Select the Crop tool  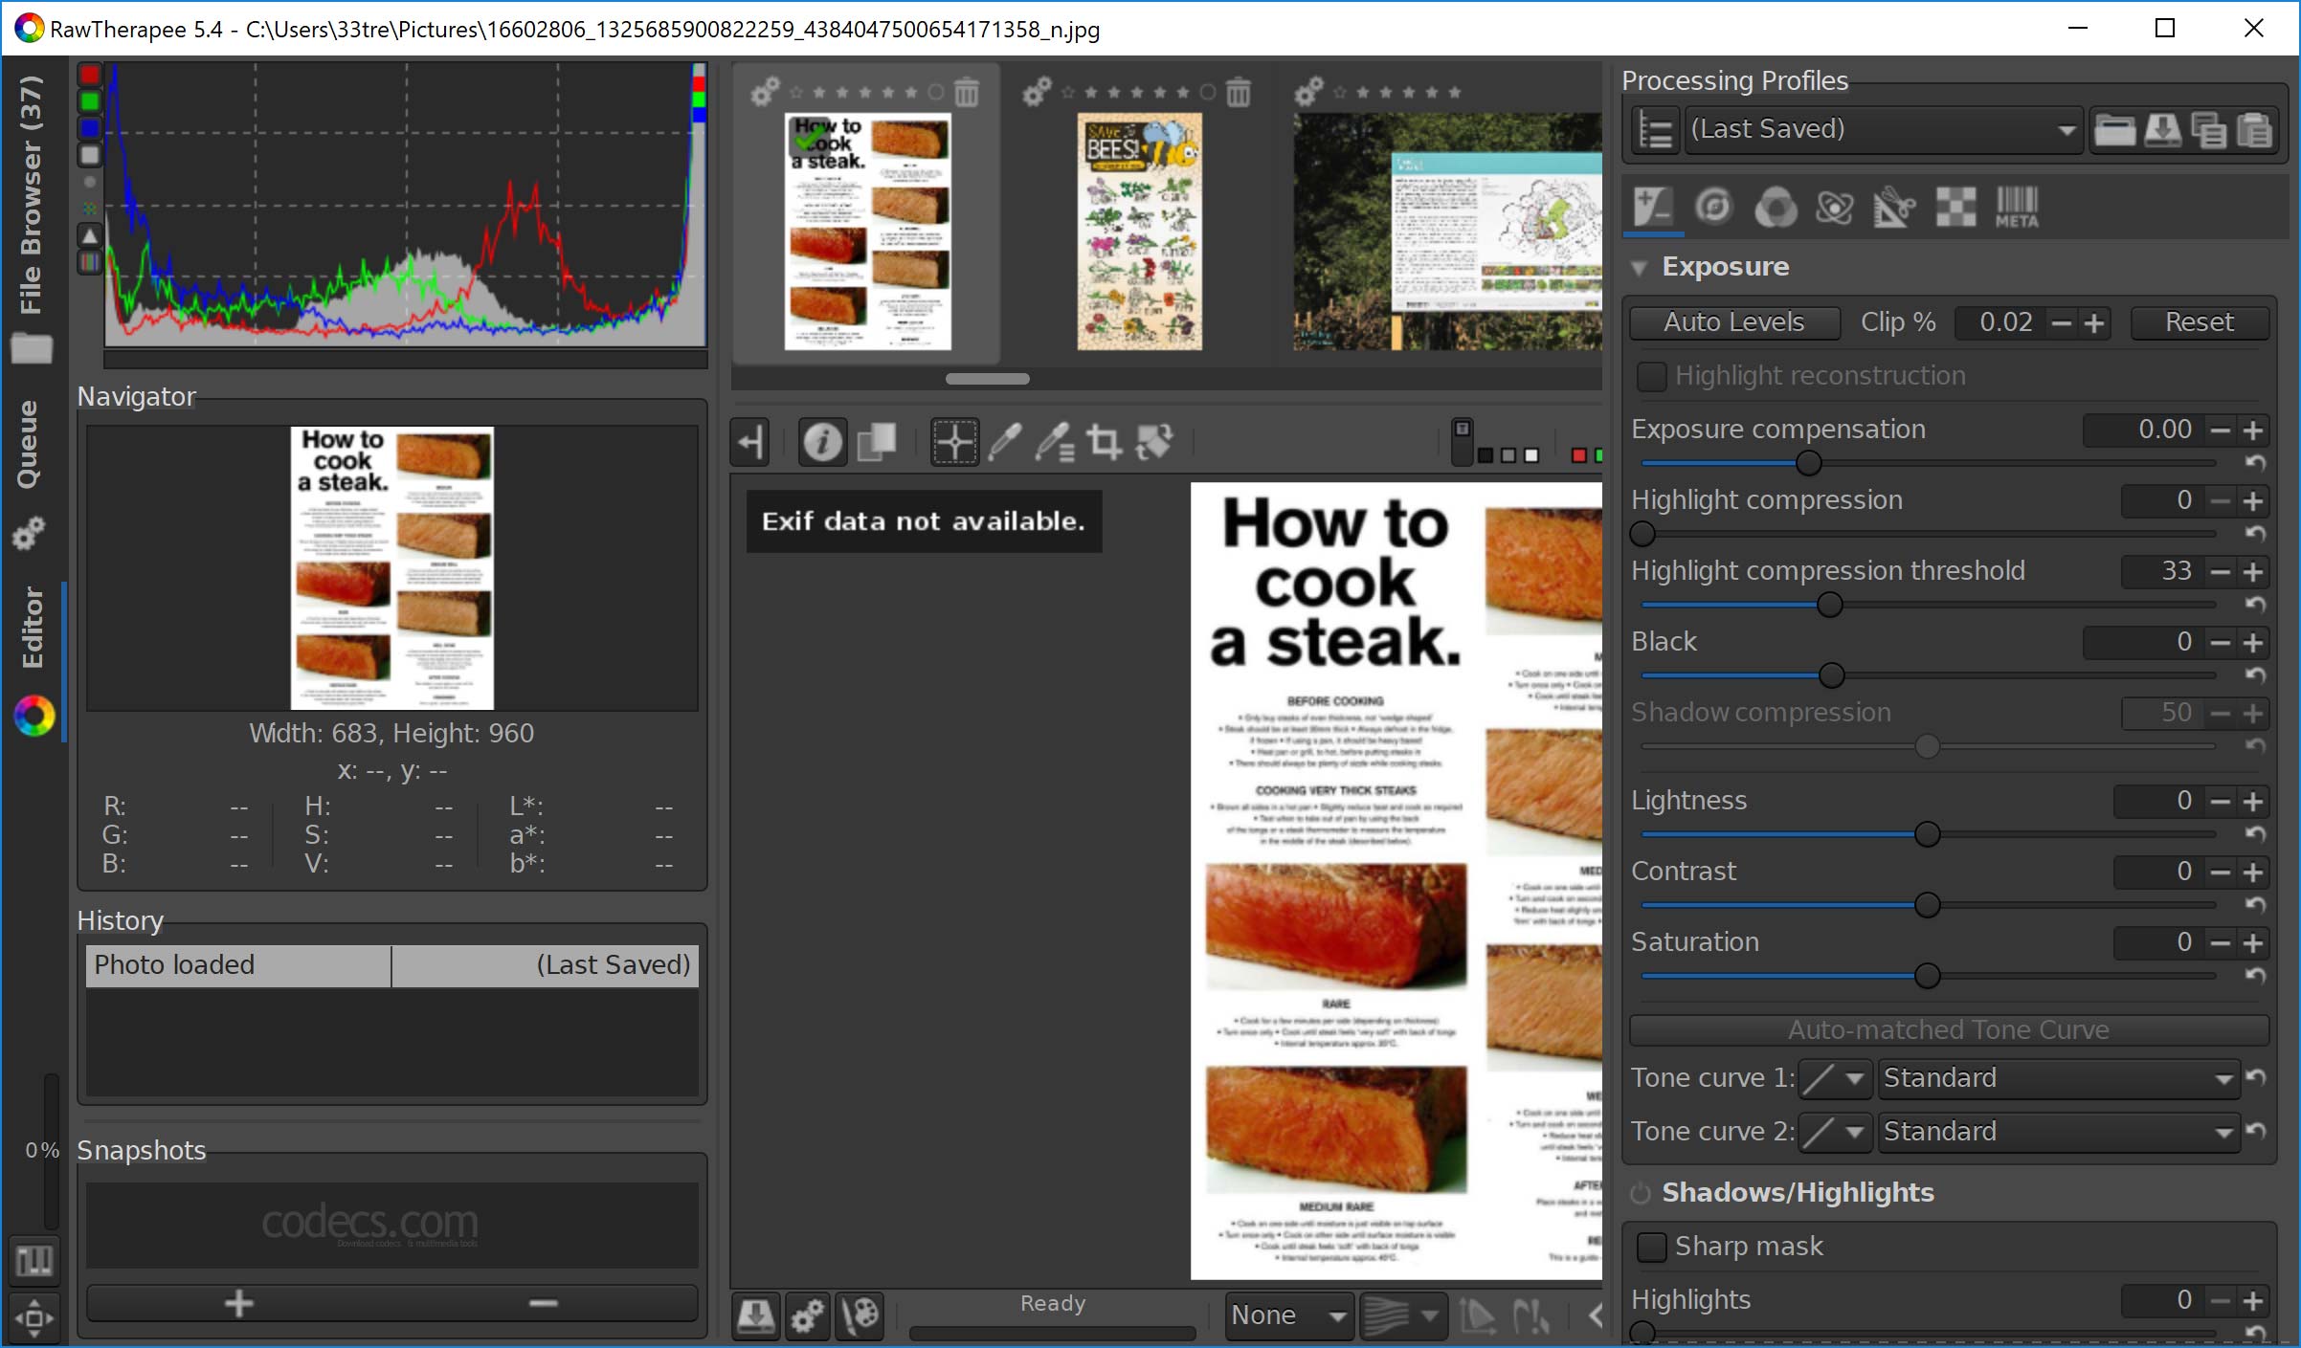1104,442
